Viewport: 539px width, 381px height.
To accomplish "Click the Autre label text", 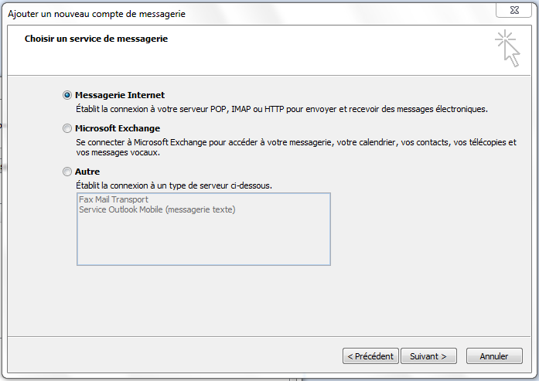I will pos(87,172).
